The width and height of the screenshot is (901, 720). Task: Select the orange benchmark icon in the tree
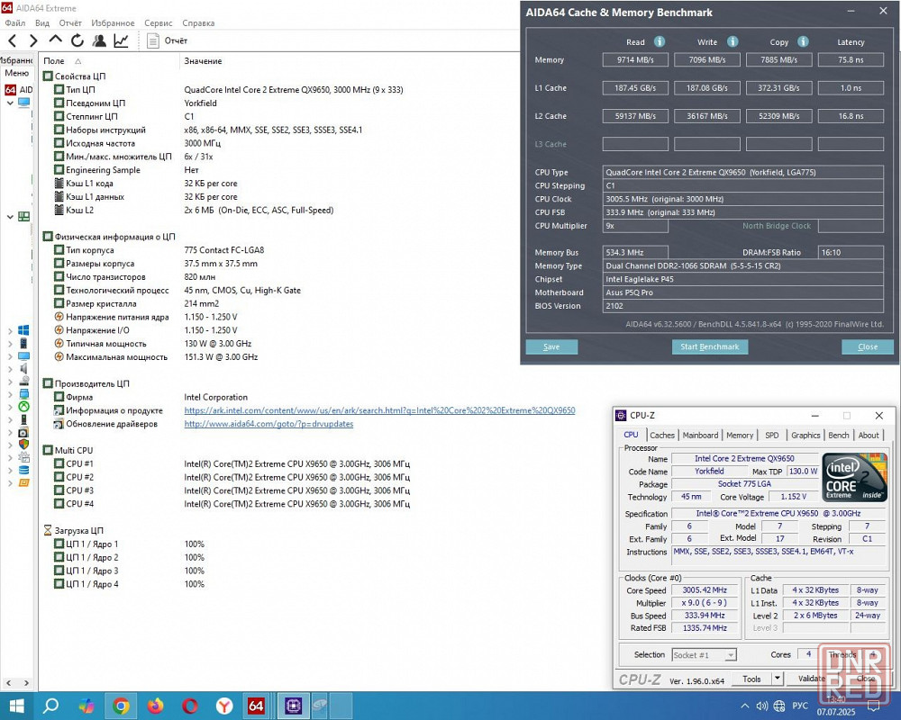pos(23,483)
